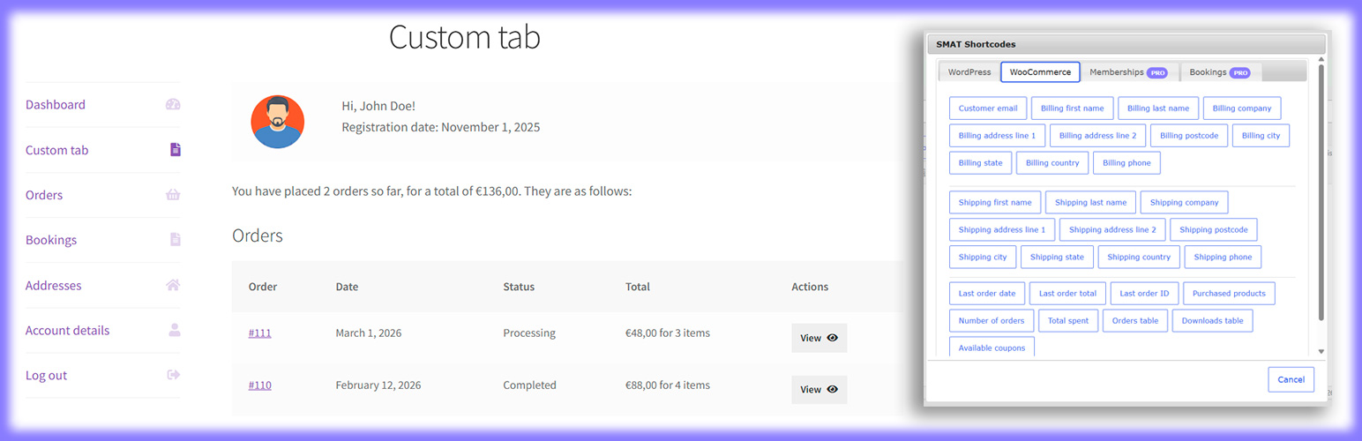The height and width of the screenshot is (441, 1362).
Task: Open the Bookings PRO tab
Action: point(1219,72)
